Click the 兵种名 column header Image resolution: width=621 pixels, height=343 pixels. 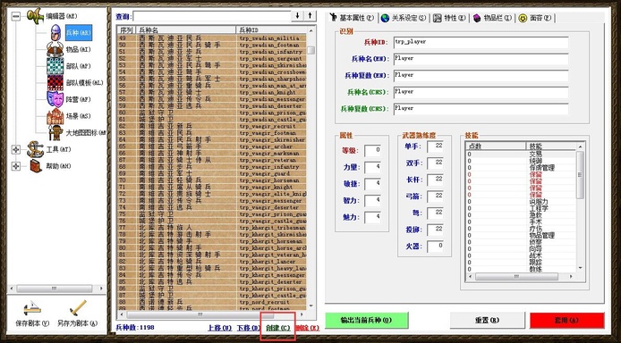(x=186, y=30)
